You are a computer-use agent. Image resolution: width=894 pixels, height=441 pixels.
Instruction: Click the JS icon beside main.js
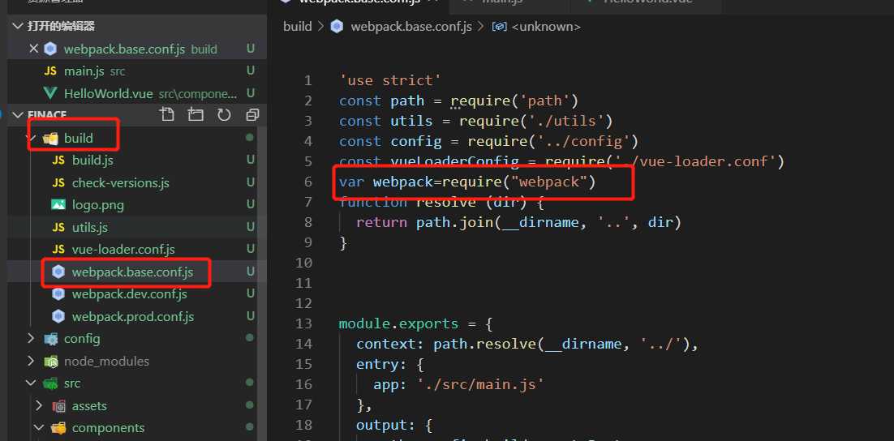coord(50,72)
